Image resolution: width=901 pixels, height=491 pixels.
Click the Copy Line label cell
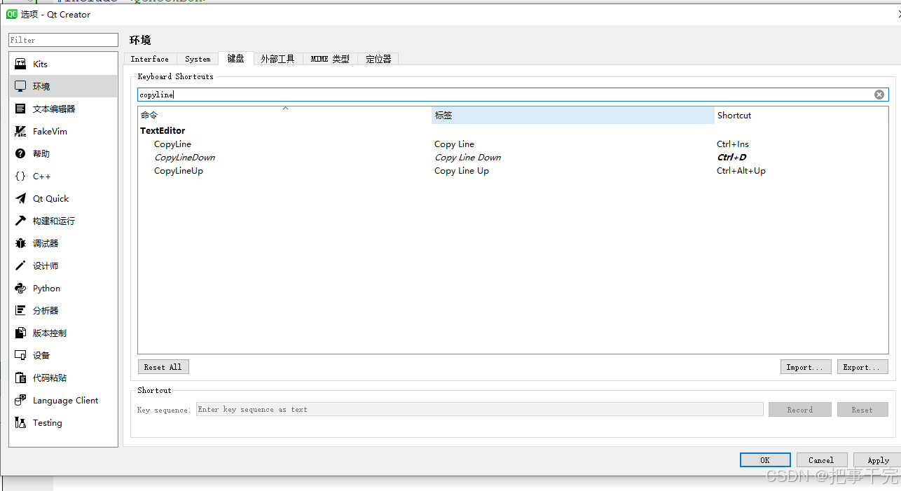[x=454, y=144]
